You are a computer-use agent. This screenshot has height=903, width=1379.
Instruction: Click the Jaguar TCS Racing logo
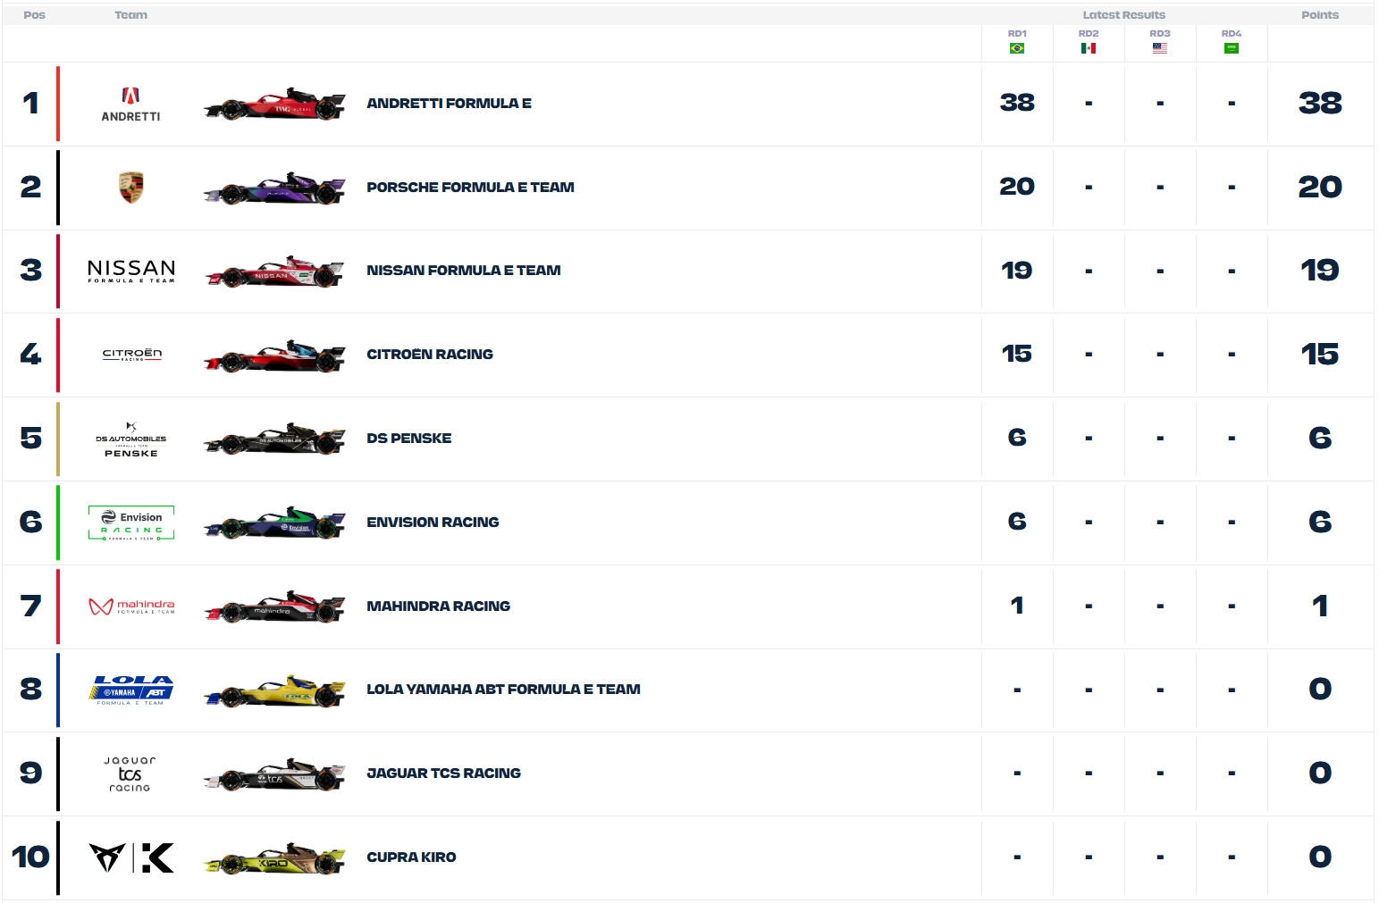click(130, 773)
